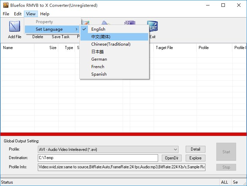Open the Help menu
247x186 pixels.
[x=45, y=14]
